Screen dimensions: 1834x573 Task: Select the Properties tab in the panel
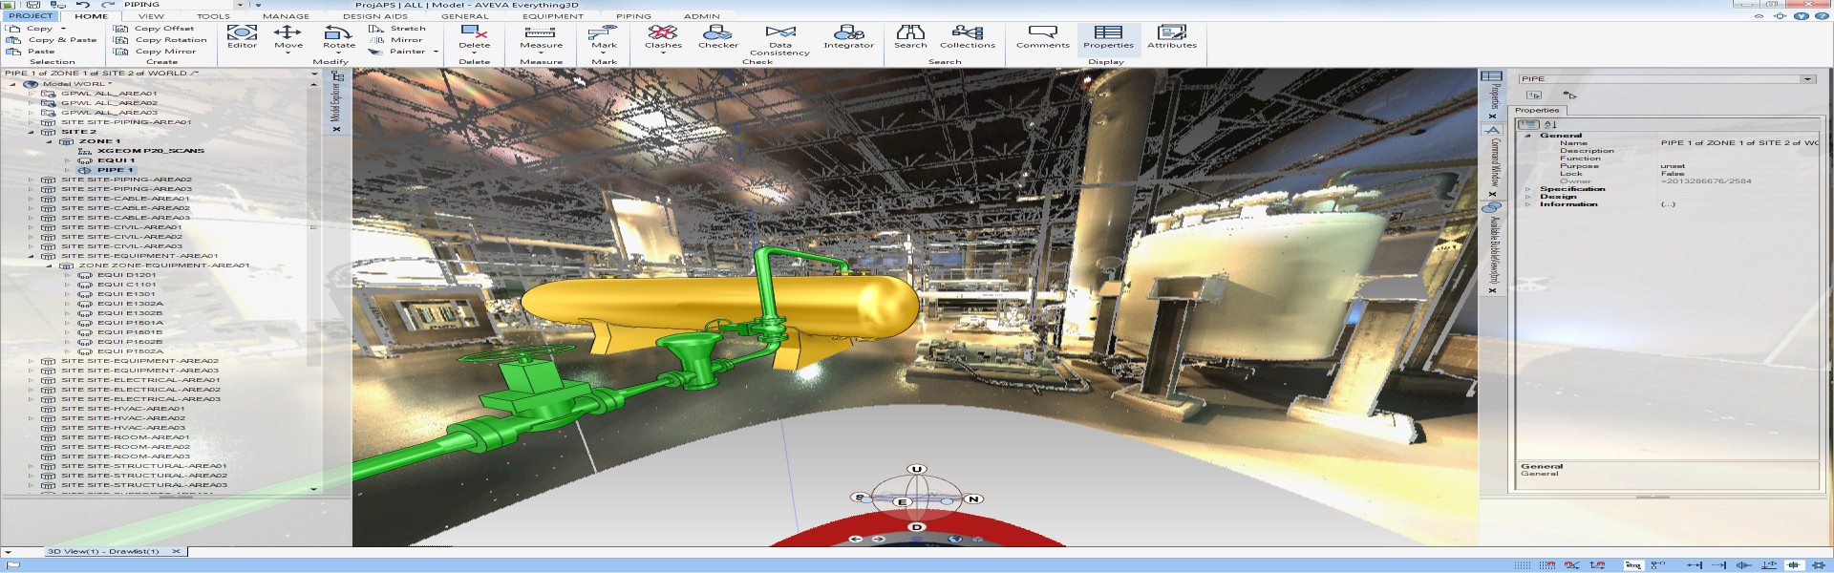(x=1537, y=111)
